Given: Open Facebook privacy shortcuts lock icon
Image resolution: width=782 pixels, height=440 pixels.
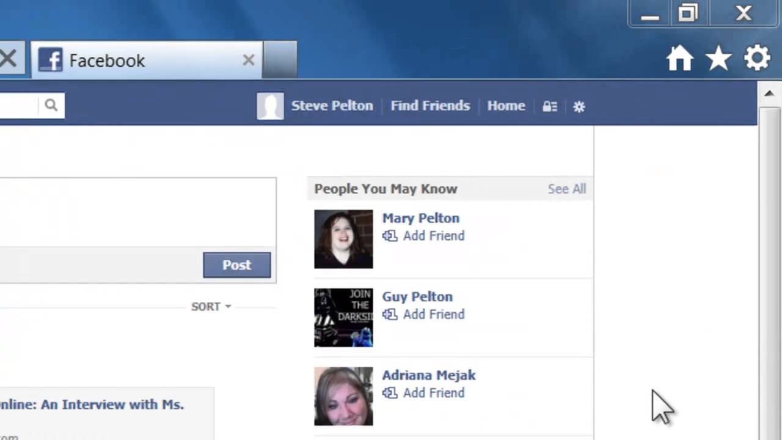Looking at the screenshot, I should point(550,106).
